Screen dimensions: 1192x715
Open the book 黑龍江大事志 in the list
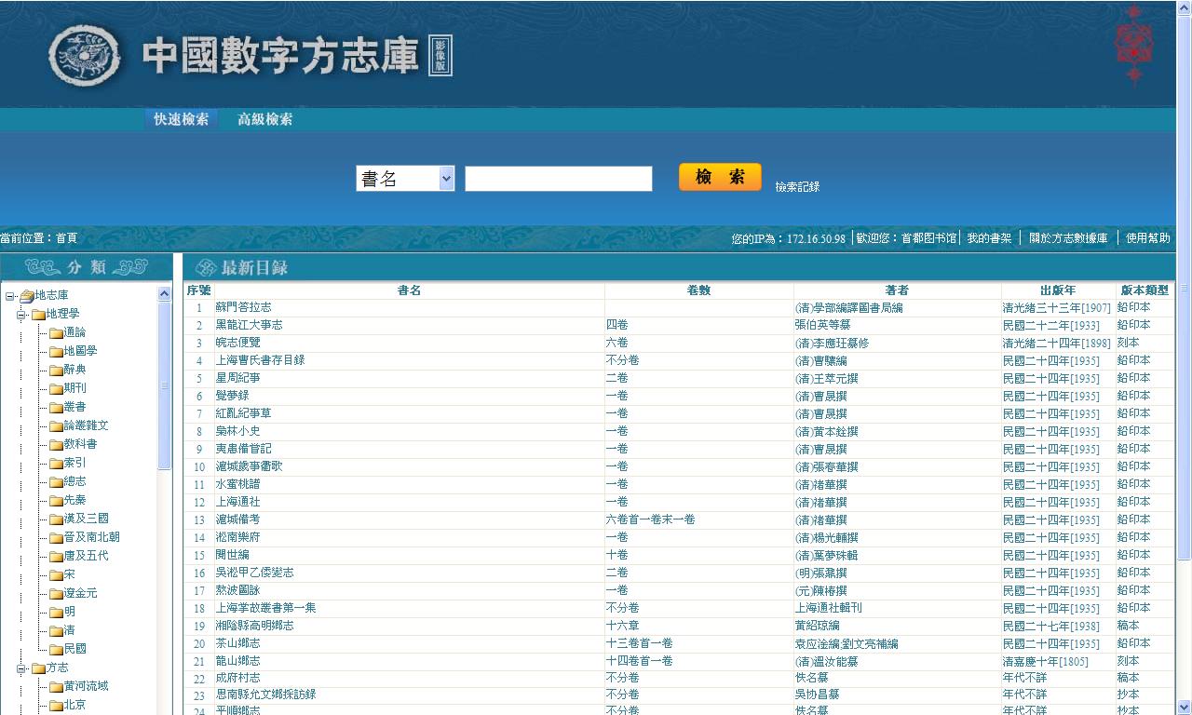click(249, 325)
